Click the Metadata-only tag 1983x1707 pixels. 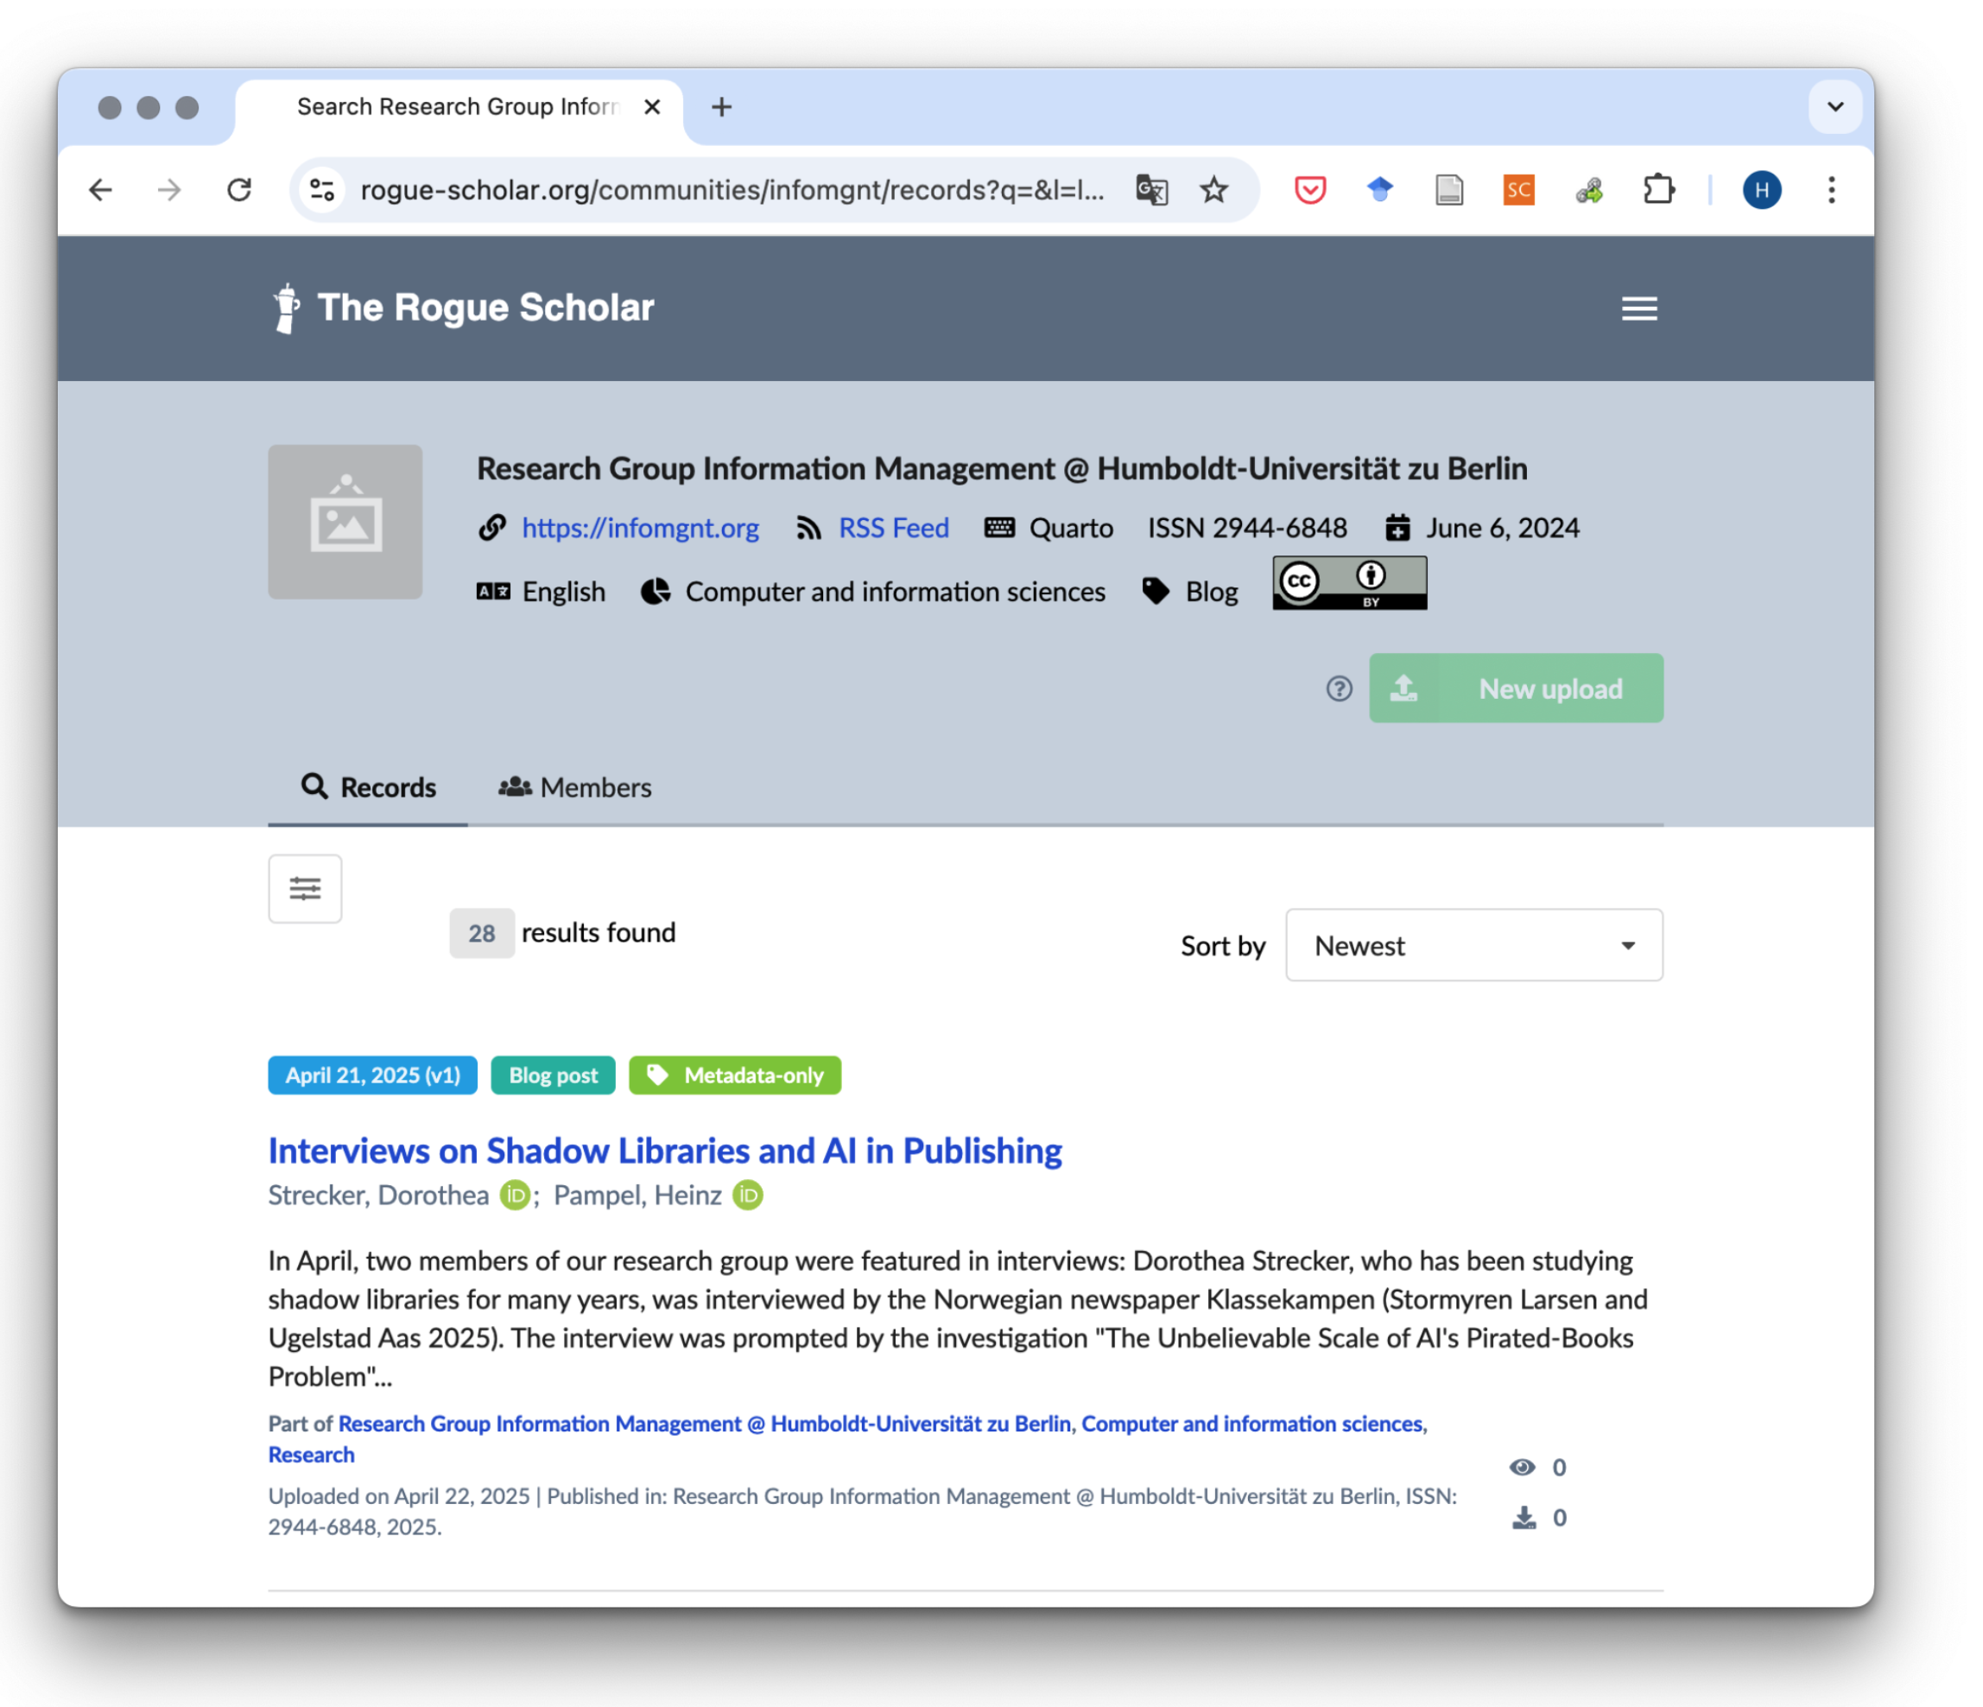click(735, 1076)
